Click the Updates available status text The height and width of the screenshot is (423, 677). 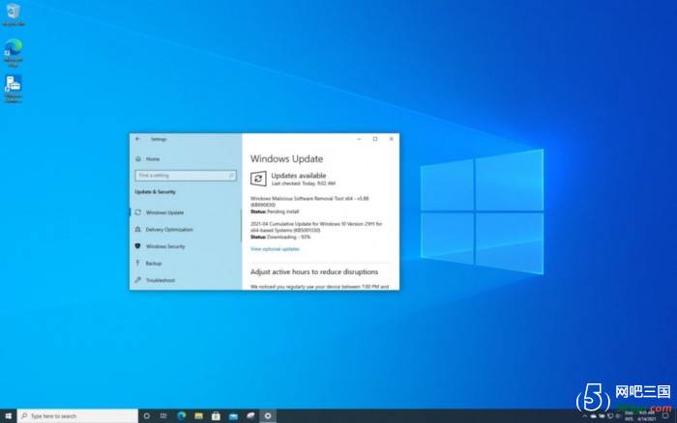pyautogui.click(x=298, y=176)
